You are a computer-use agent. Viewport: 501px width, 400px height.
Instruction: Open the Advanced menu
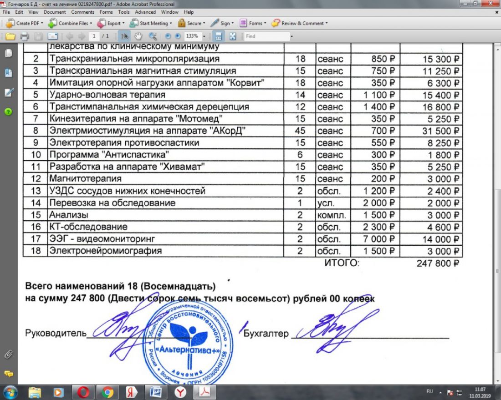click(x=145, y=12)
